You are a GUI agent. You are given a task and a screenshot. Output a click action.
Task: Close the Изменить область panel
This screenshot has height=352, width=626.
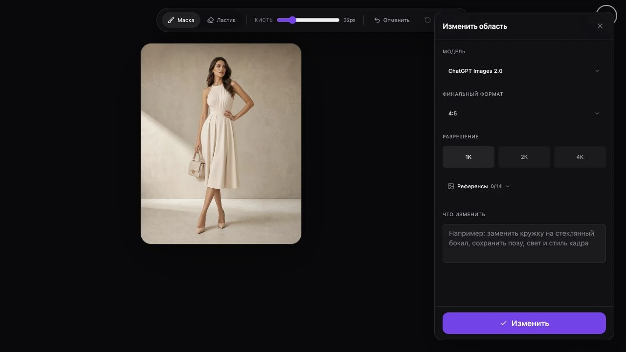point(600,26)
